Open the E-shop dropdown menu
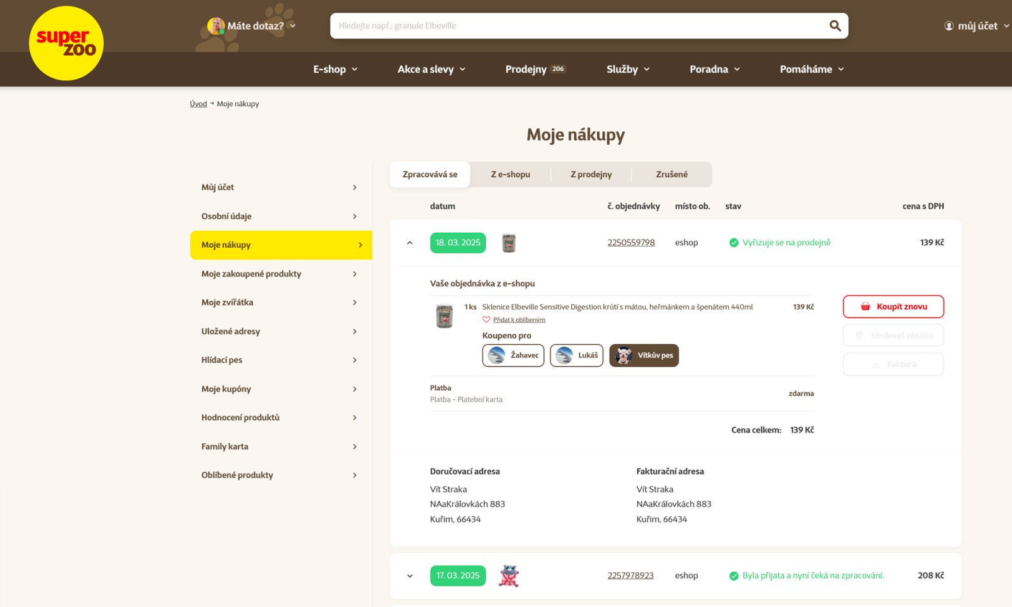Viewport: 1012px width, 607px height. point(335,69)
